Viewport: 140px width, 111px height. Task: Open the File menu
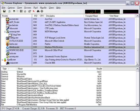tap(4, 8)
